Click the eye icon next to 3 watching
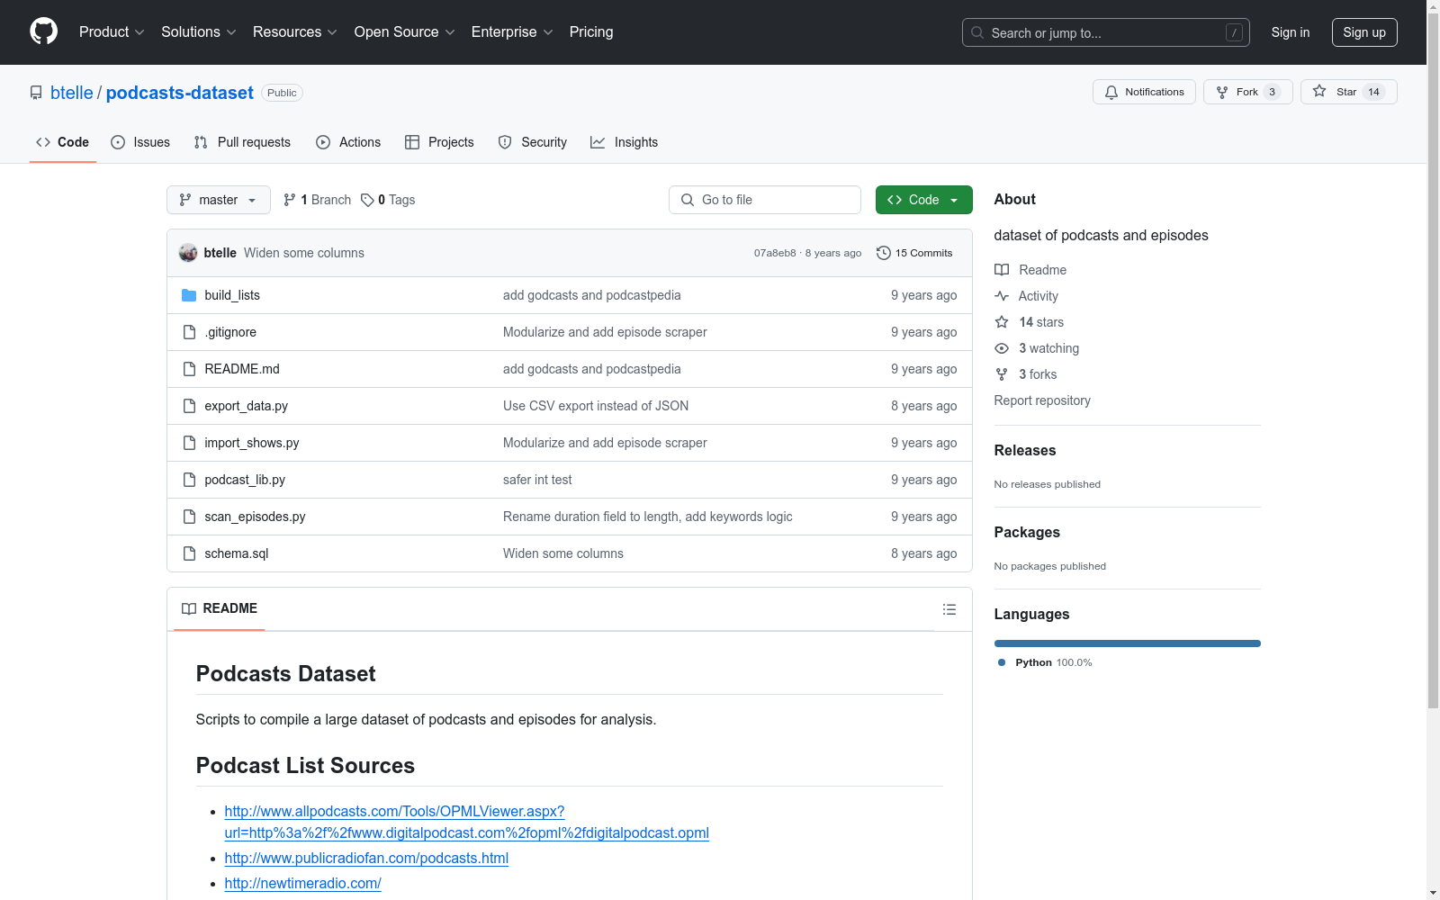Screen dimensions: 1440x900 [x=1002, y=348]
